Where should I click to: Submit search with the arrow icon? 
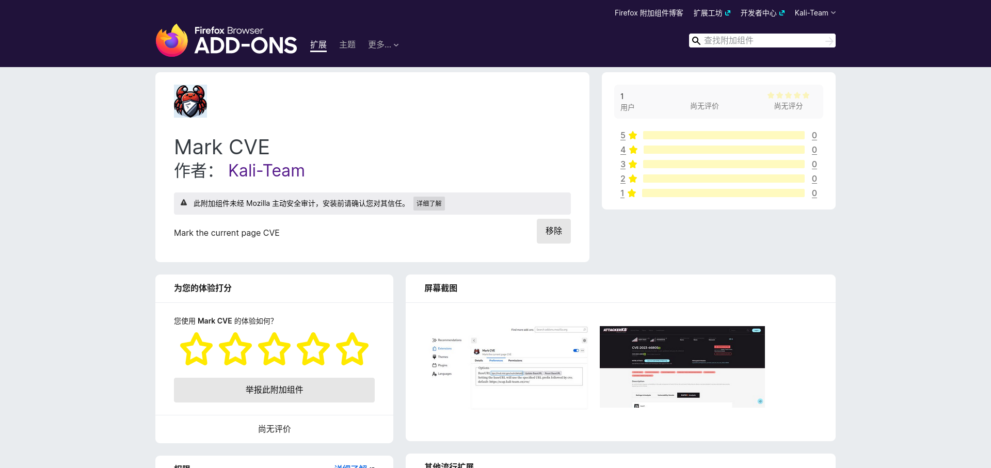(829, 41)
